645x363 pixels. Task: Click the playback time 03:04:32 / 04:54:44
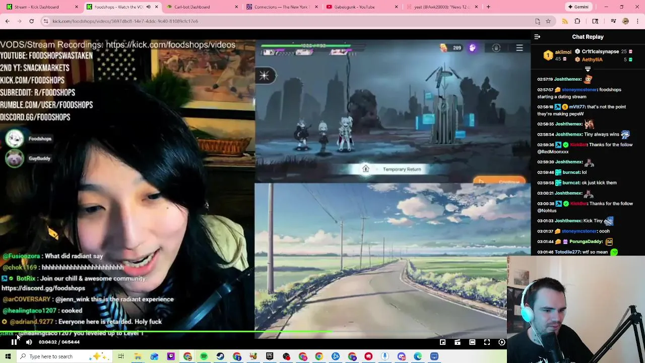click(x=59, y=342)
